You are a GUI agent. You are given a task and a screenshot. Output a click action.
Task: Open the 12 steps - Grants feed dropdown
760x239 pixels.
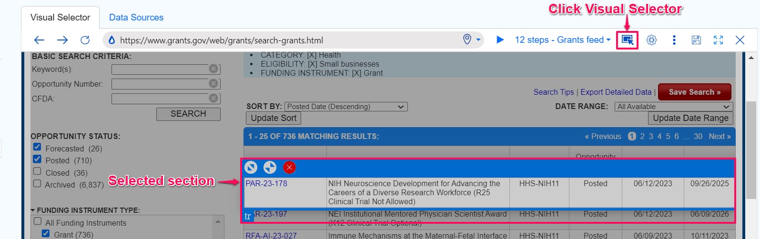562,40
